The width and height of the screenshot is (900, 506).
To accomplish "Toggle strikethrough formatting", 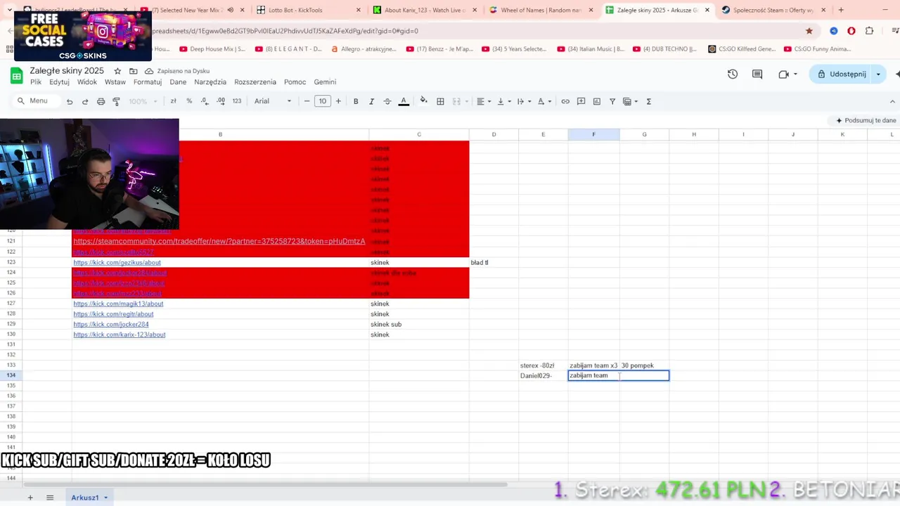I will pos(387,101).
